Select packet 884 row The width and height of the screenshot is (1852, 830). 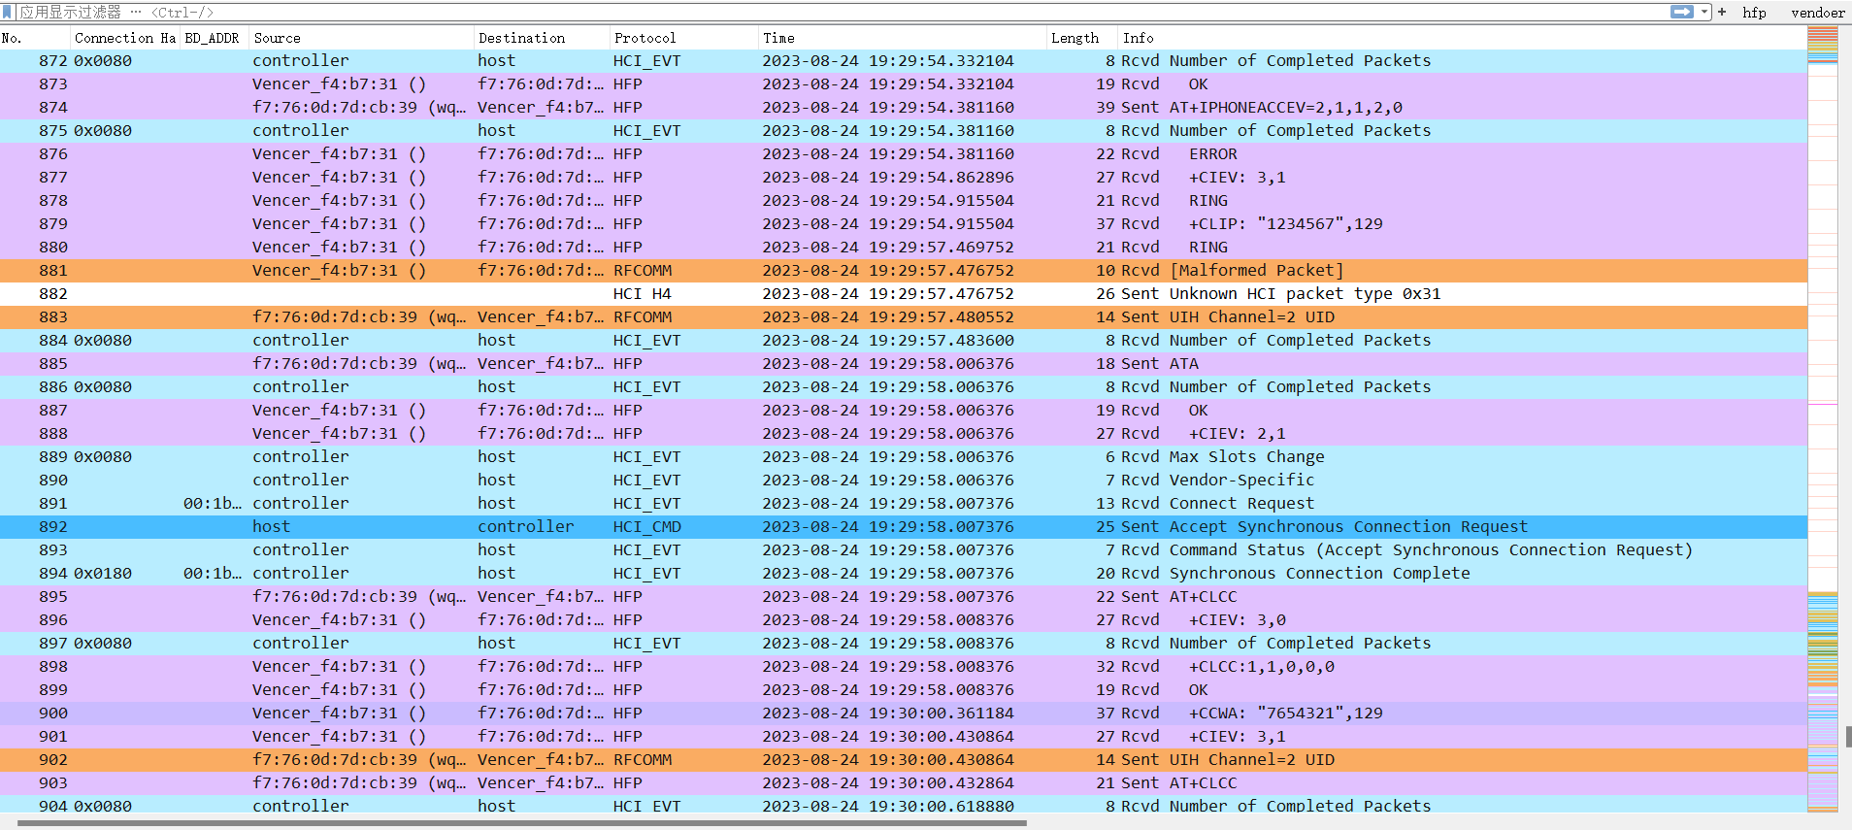pyautogui.click(x=903, y=340)
